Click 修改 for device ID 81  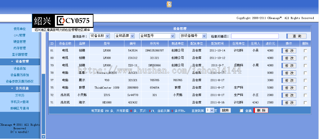click(289, 51)
